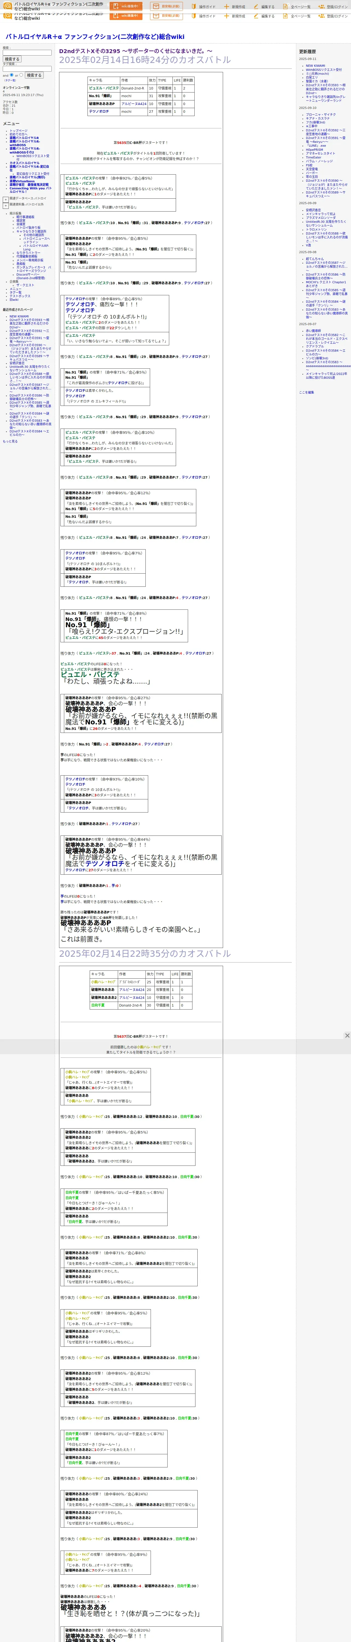
Task: Open H0pePRiSM in 更新履歴
Action: [x=314, y=150]
